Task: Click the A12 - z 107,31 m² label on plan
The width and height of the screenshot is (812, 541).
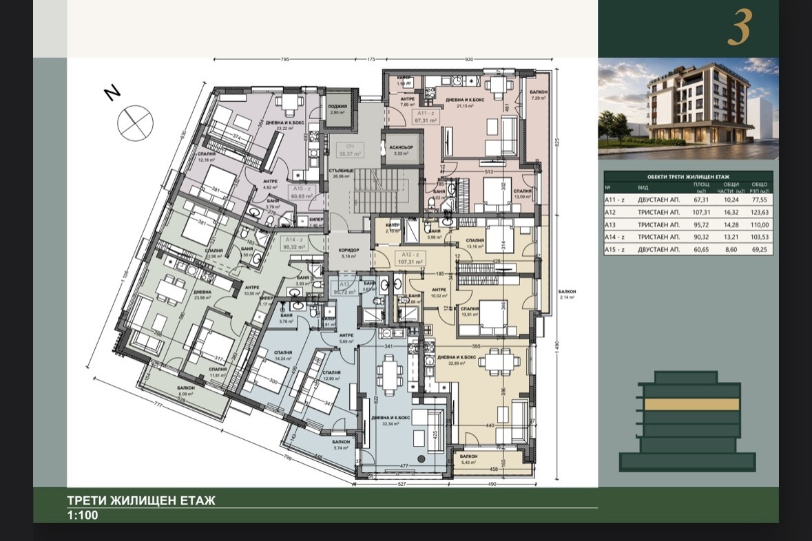Action: pyautogui.click(x=410, y=258)
